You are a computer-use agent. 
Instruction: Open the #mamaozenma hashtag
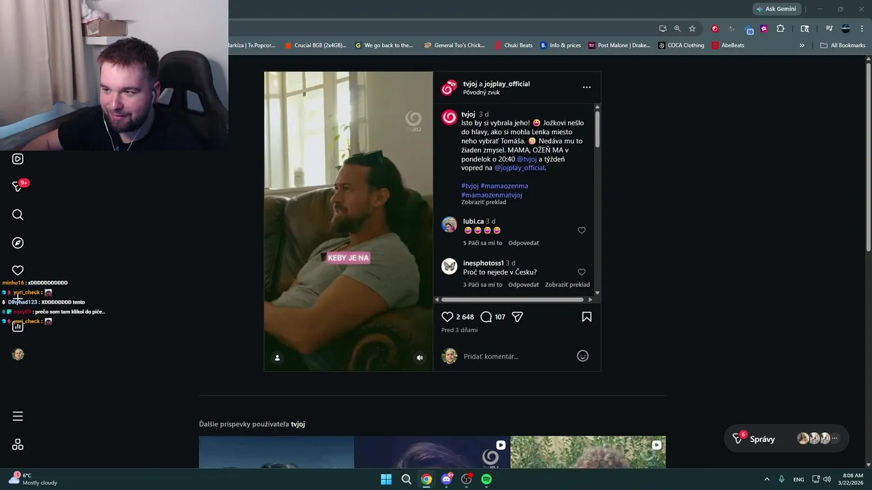pyautogui.click(x=504, y=186)
